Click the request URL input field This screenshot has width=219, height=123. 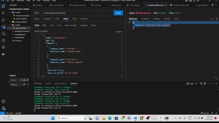coord(78,13)
